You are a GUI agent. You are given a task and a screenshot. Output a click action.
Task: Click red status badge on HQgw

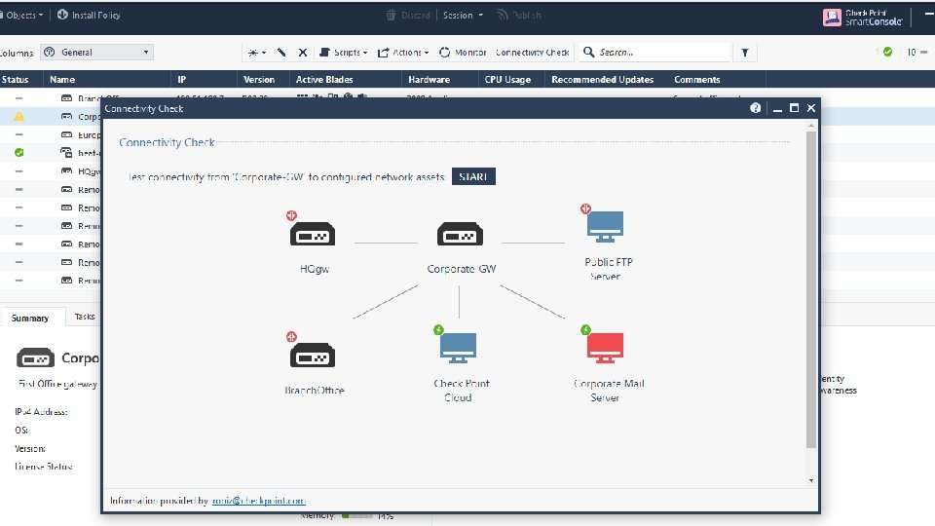point(291,215)
